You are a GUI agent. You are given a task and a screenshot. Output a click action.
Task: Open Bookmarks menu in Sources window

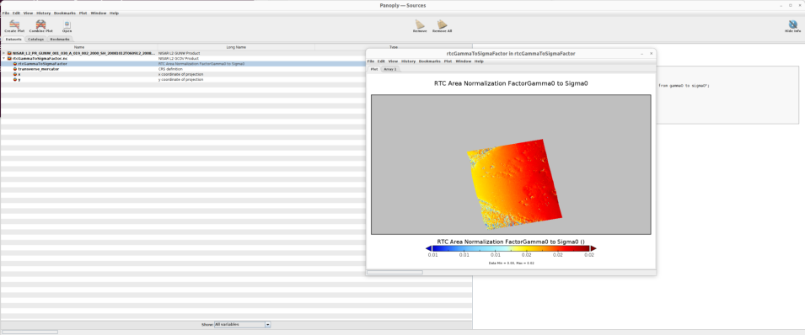[x=65, y=13]
